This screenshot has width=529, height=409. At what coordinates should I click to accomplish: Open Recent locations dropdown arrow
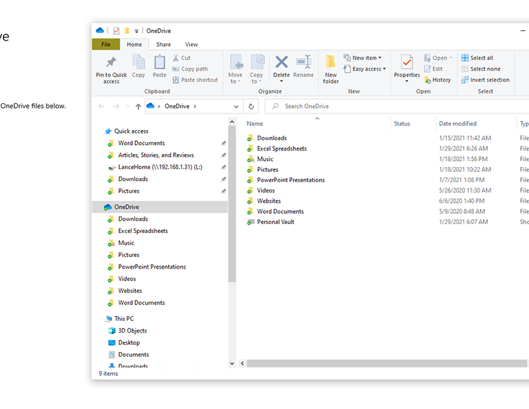tap(128, 107)
